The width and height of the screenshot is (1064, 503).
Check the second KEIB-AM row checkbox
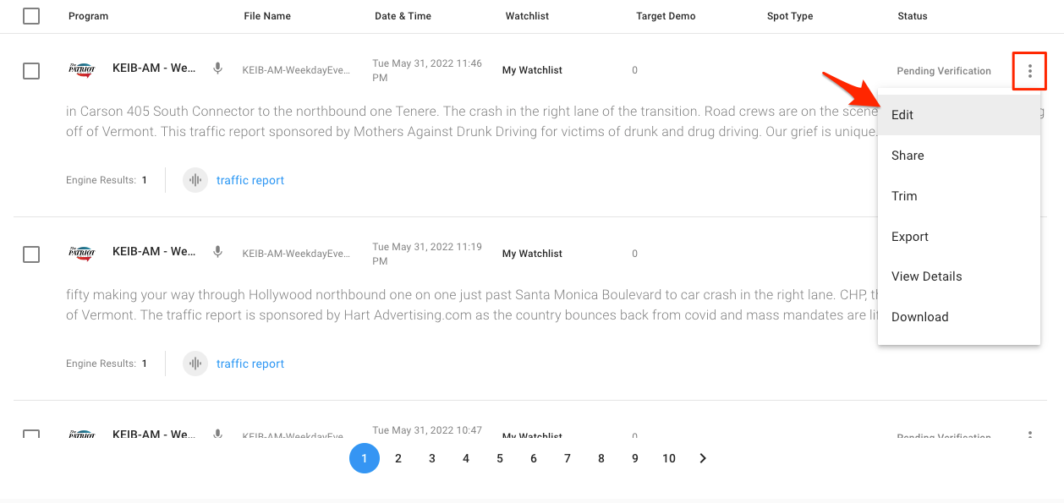pos(31,254)
